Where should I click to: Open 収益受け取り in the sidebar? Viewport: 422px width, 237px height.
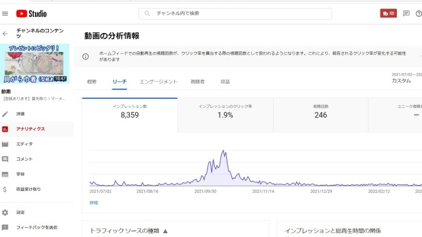[x=28, y=189]
